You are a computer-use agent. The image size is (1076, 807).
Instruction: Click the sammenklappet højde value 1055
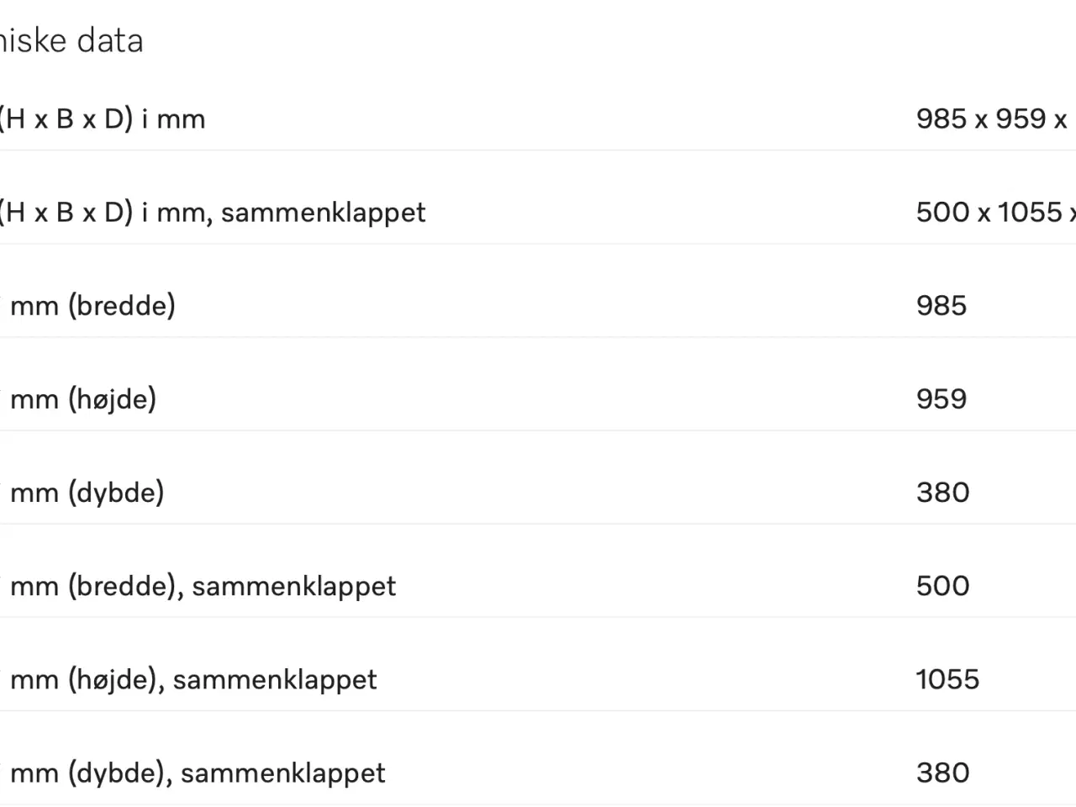[948, 678]
